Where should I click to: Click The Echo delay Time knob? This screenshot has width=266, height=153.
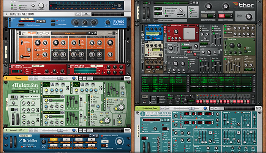38,43
